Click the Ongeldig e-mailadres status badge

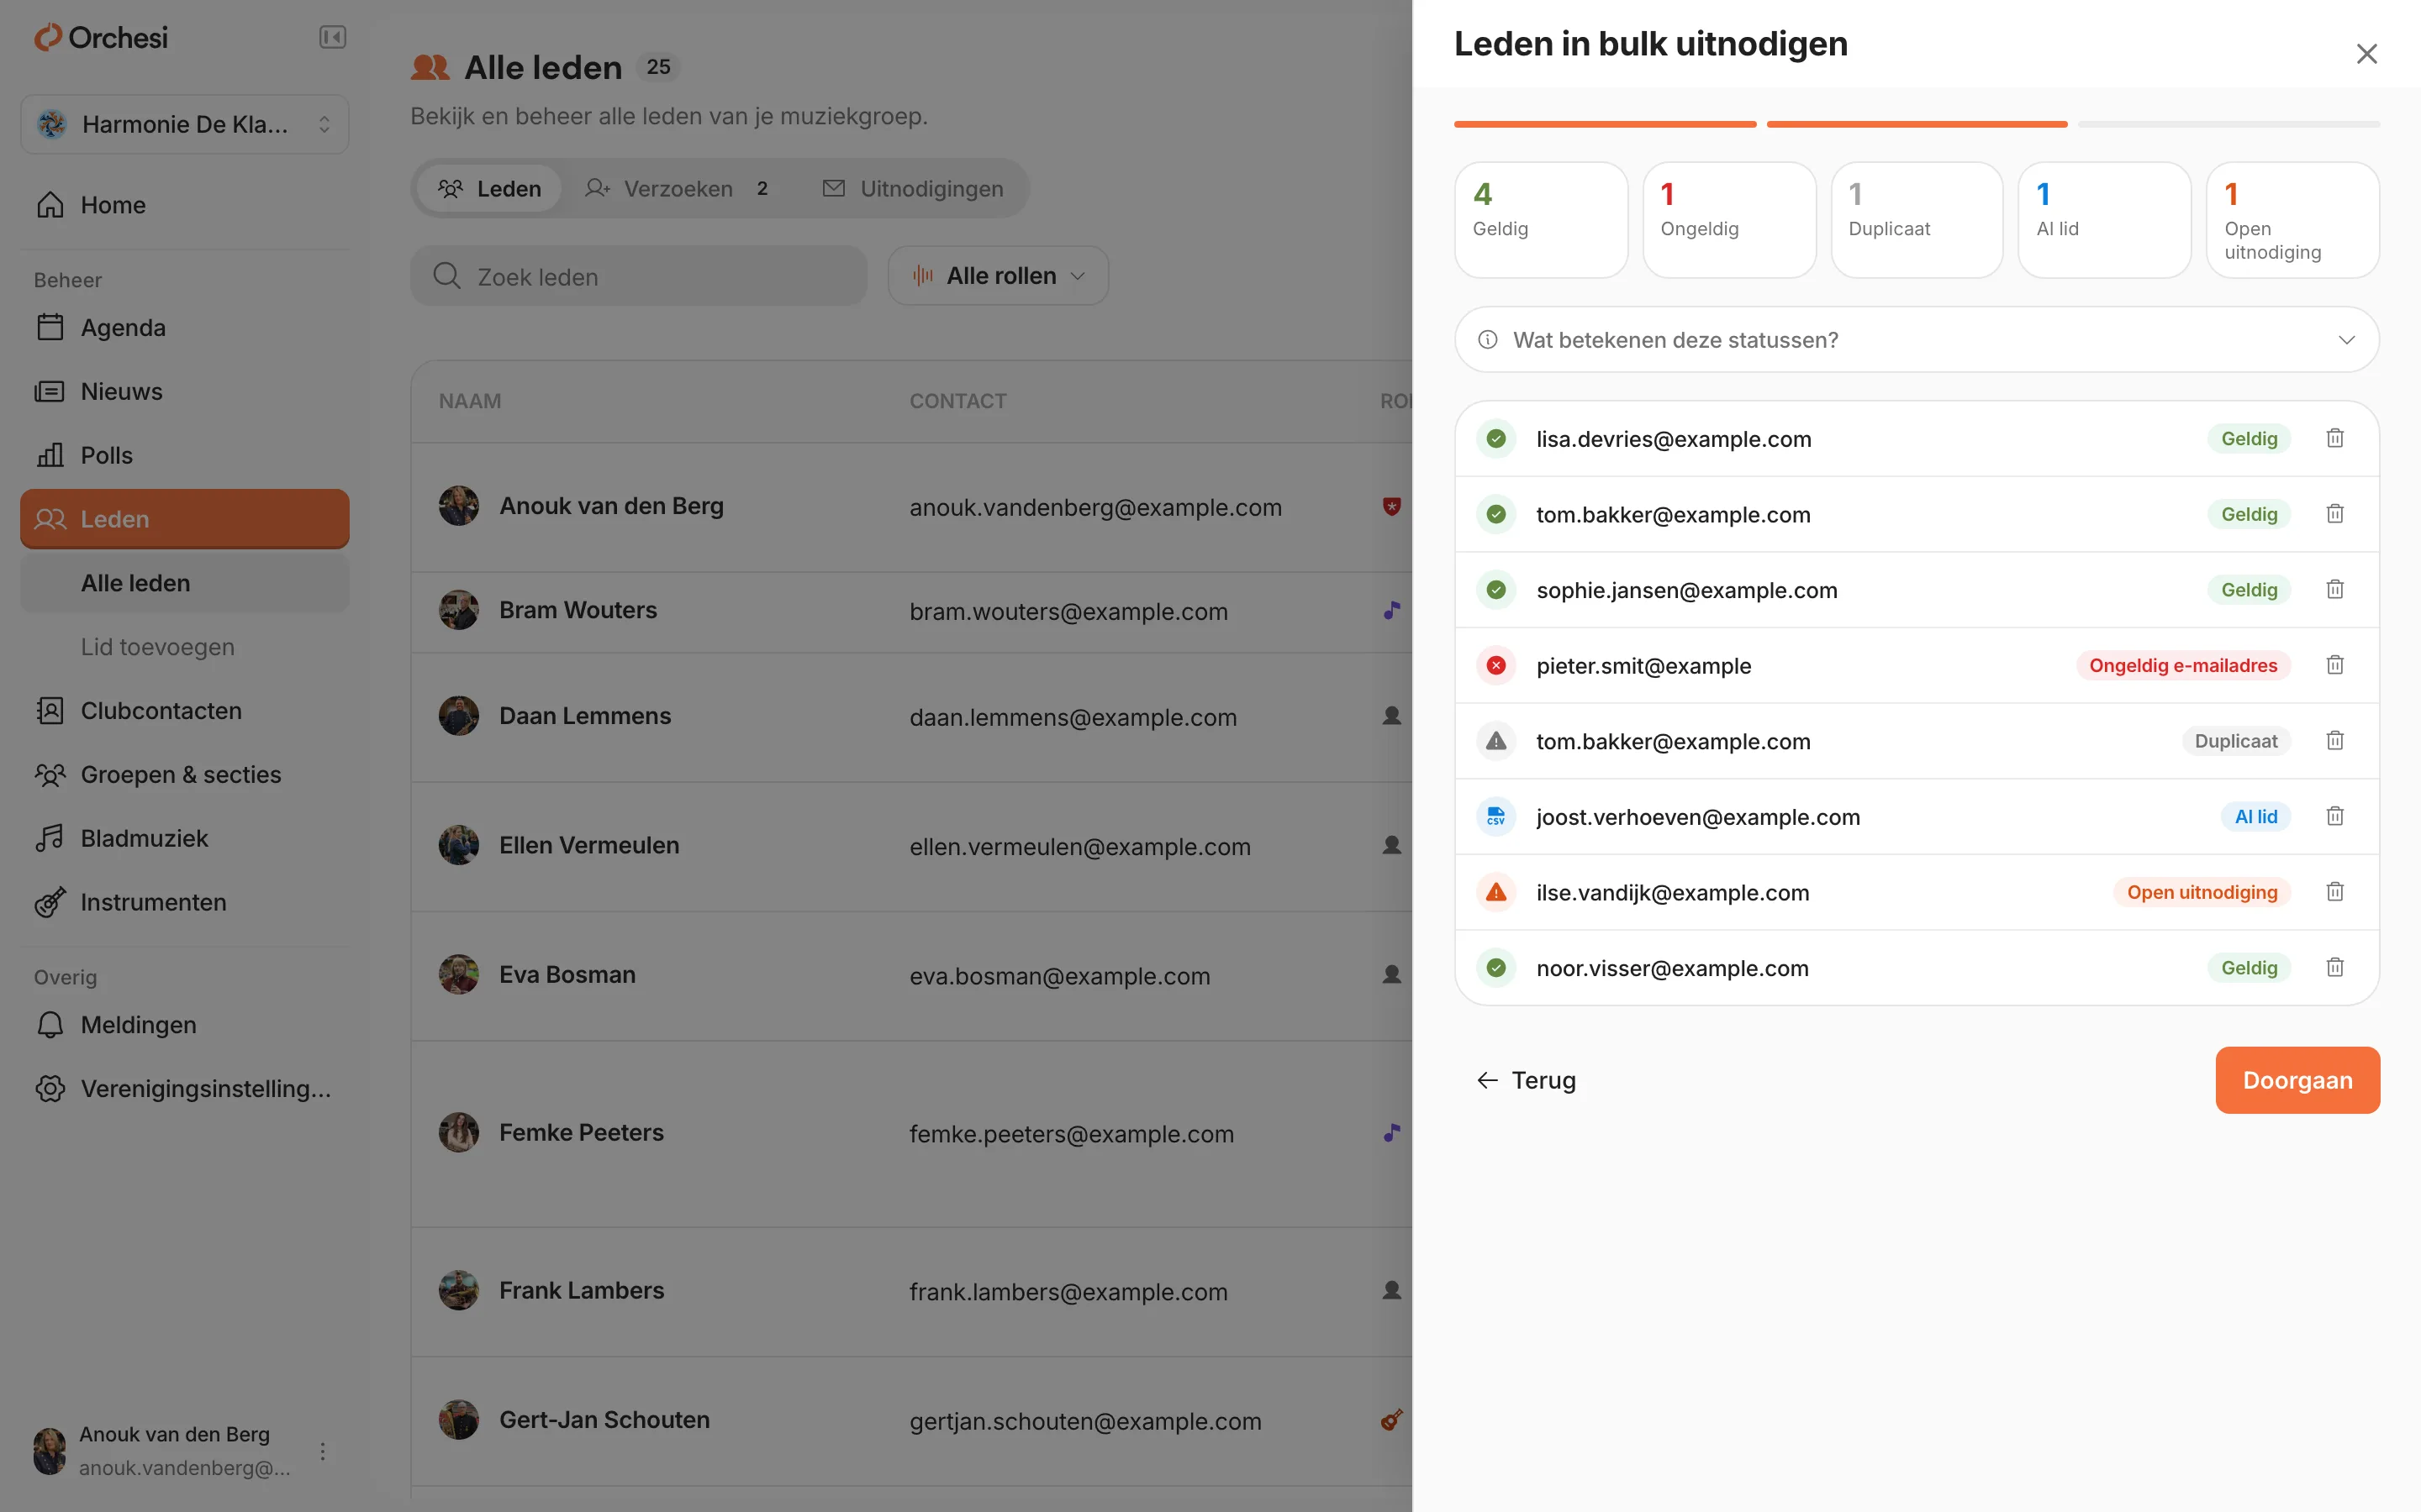click(2182, 665)
